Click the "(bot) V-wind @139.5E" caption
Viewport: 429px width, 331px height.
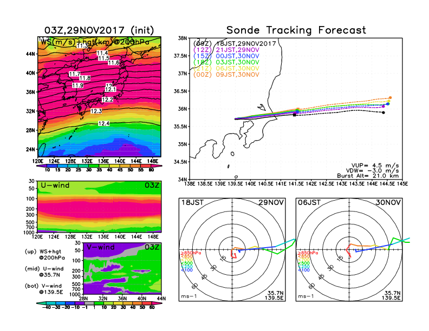pos(44,289)
